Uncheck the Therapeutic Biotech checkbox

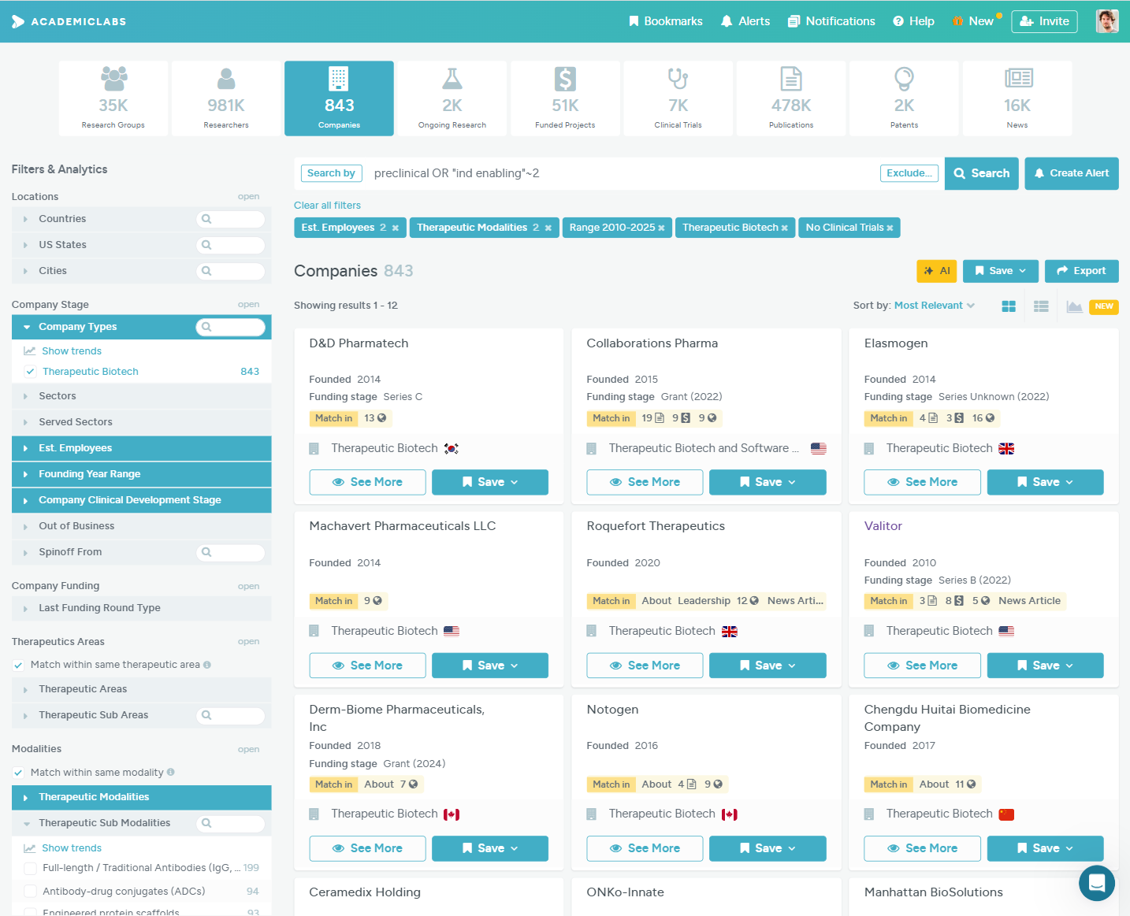(30, 372)
